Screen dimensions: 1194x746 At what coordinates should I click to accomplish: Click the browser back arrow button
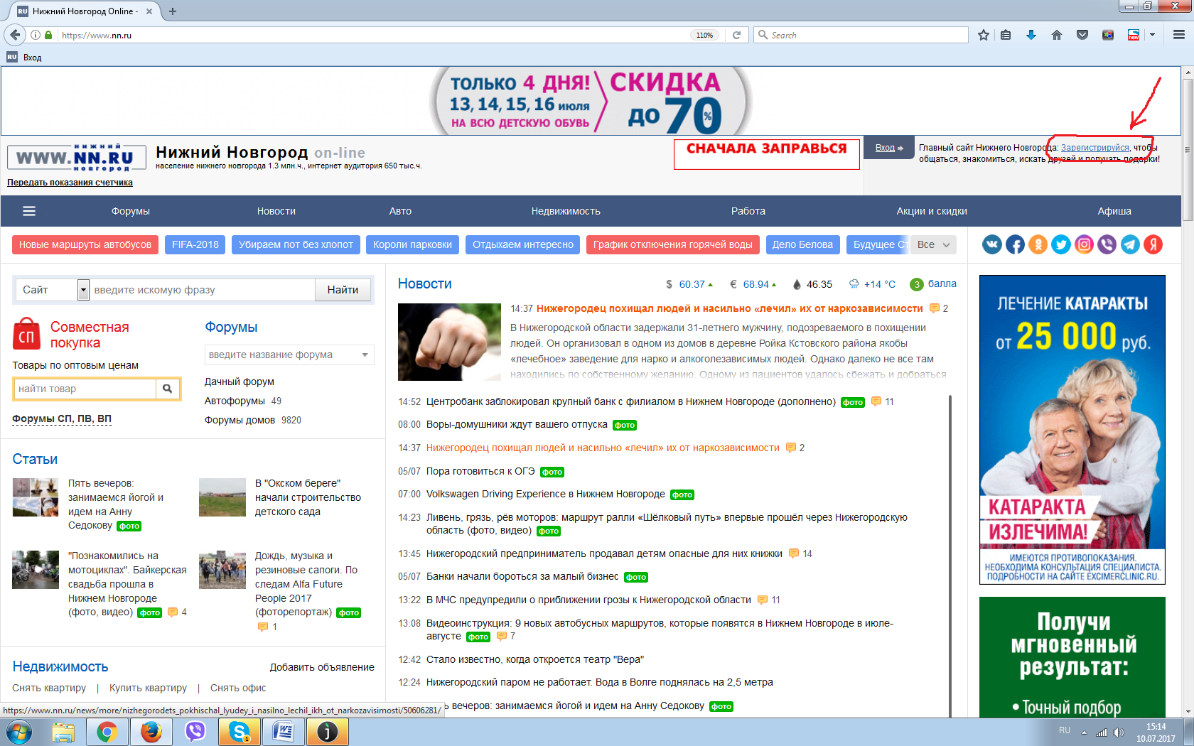[15, 35]
